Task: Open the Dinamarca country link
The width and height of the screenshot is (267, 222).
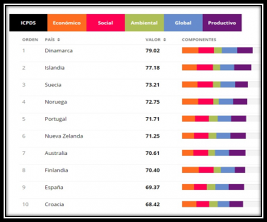Action: 59,51
